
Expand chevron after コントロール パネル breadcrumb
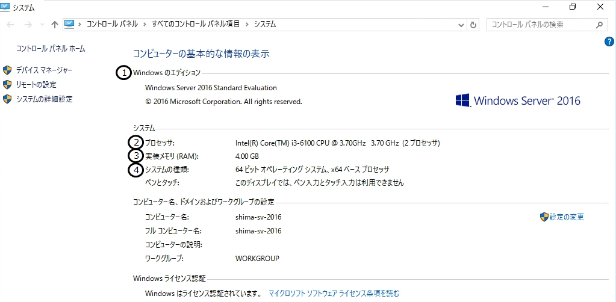[145, 24]
